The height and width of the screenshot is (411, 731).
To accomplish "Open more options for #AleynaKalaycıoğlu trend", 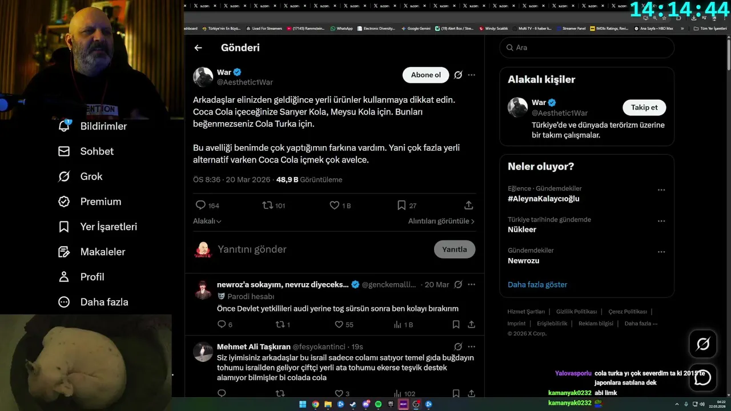I will (661, 190).
